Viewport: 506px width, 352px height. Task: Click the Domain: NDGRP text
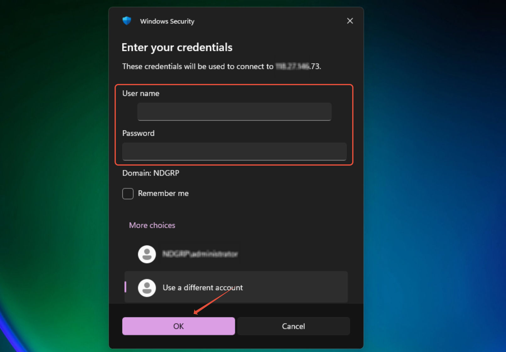[151, 173]
